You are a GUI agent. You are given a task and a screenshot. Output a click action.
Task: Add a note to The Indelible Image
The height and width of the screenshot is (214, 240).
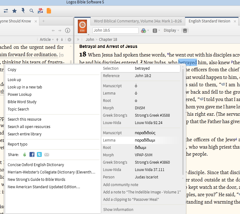(x=142, y=192)
